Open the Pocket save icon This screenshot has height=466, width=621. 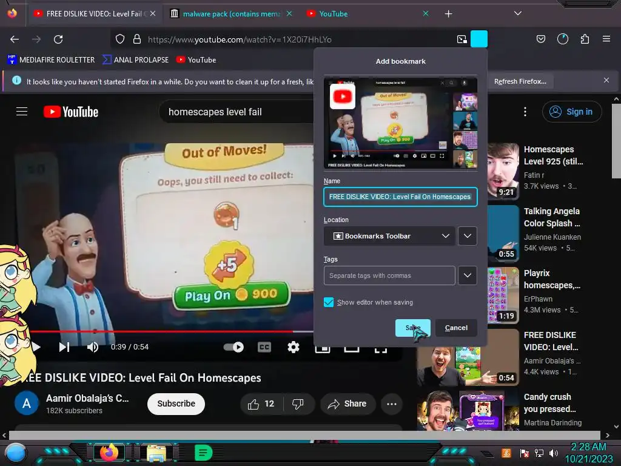540,39
